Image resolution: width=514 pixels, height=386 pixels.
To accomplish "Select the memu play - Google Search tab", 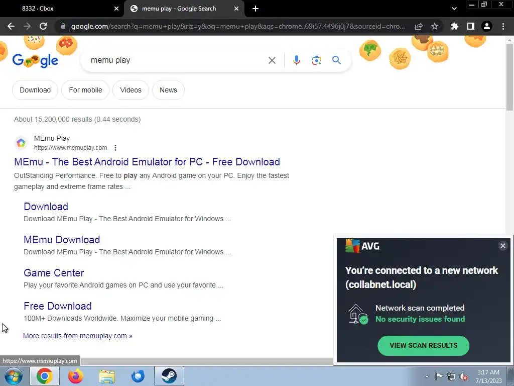I will point(185,9).
